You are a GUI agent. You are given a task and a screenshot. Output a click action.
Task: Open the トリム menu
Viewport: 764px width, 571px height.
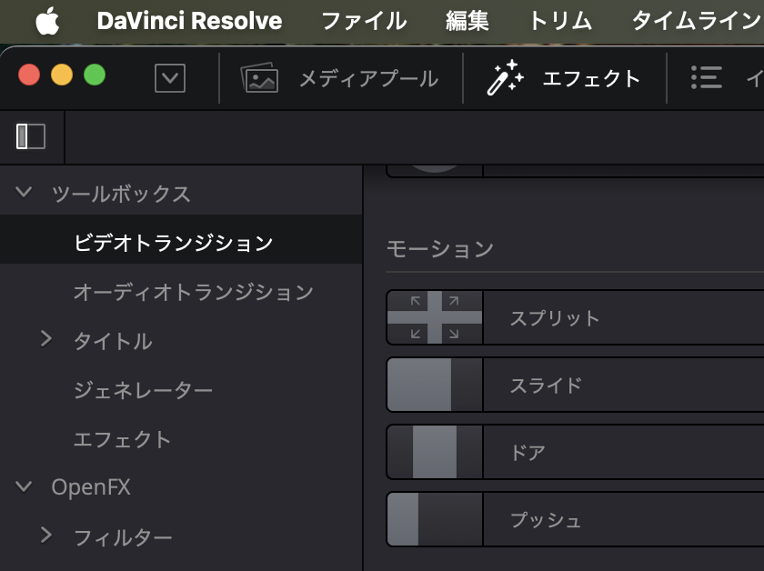pos(559,21)
